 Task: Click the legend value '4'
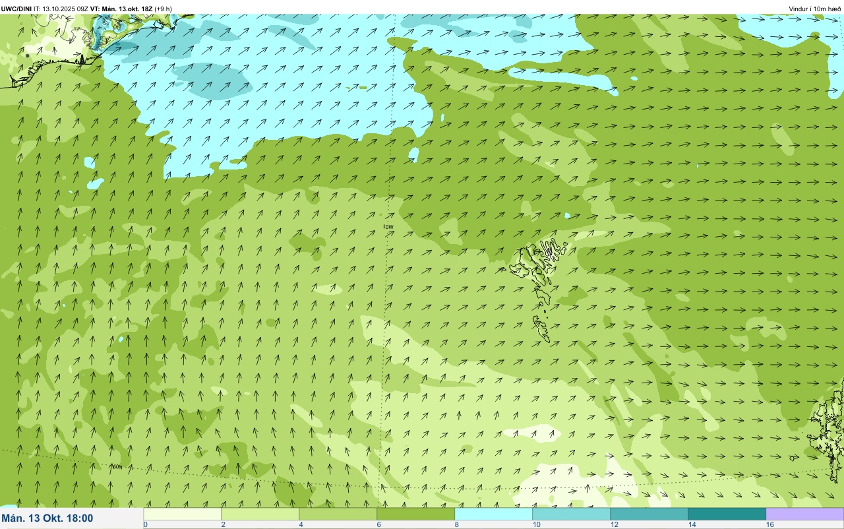pyautogui.click(x=301, y=524)
